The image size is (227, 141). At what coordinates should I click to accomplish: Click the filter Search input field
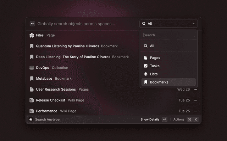pos(168,35)
